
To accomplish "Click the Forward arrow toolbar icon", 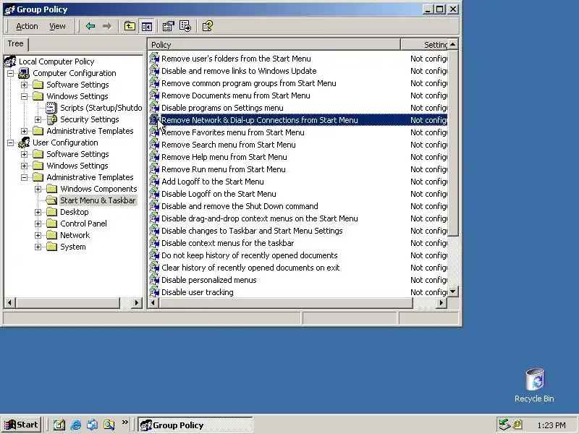I will point(107,26).
